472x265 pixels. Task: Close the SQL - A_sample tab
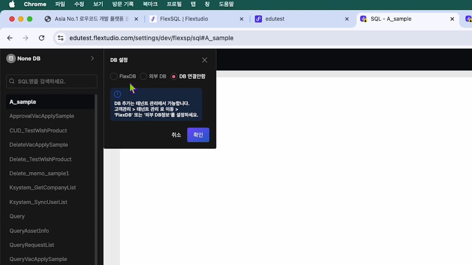(x=452, y=19)
